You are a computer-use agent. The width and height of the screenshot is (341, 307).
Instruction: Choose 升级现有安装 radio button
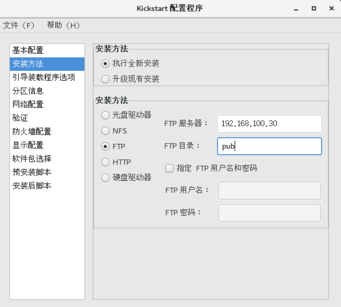pos(105,79)
